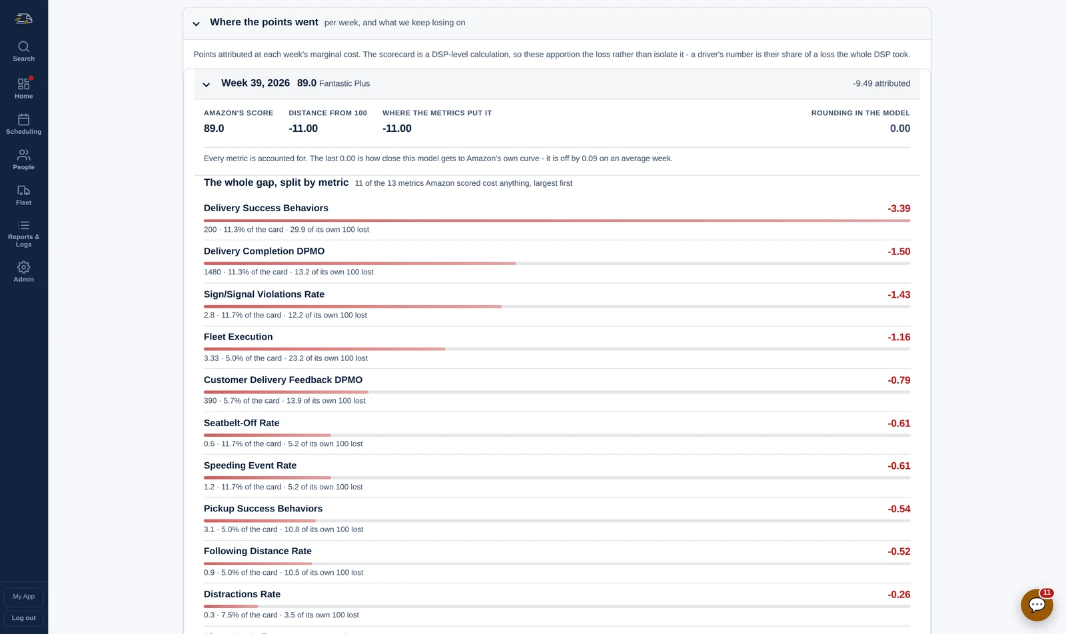Click the 'Fantastic Plus' rating label
This screenshot has width=1066, height=634.
[344, 84]
